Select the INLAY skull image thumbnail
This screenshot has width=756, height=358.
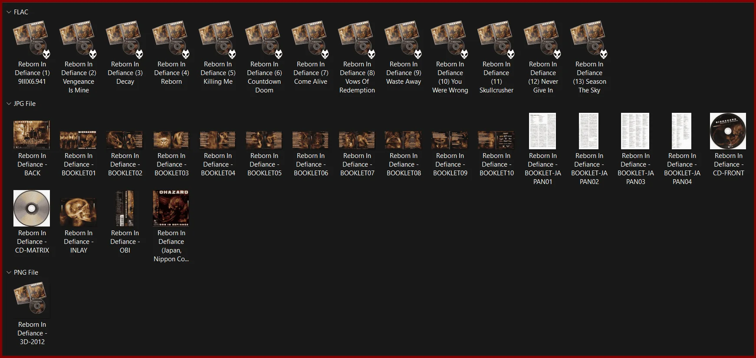[x=78, y=212]
